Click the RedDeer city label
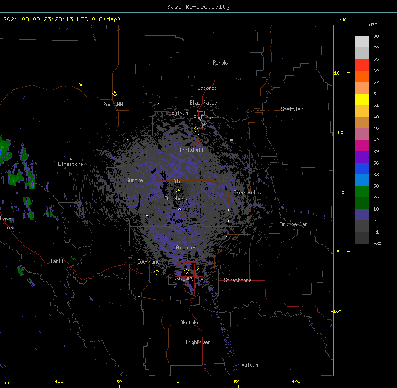 203,118
